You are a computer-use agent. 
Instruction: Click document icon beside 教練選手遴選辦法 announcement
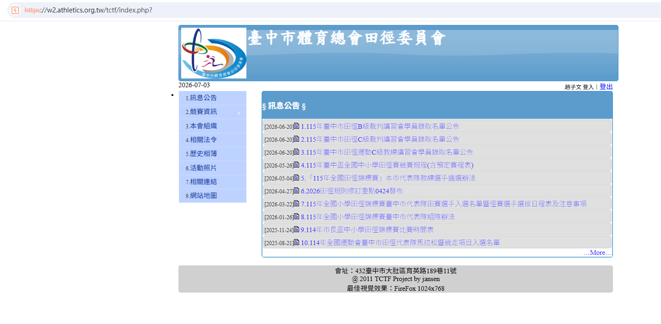point(297,177)
